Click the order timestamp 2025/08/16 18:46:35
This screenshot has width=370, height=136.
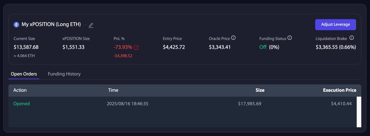(x=128, y=104)
